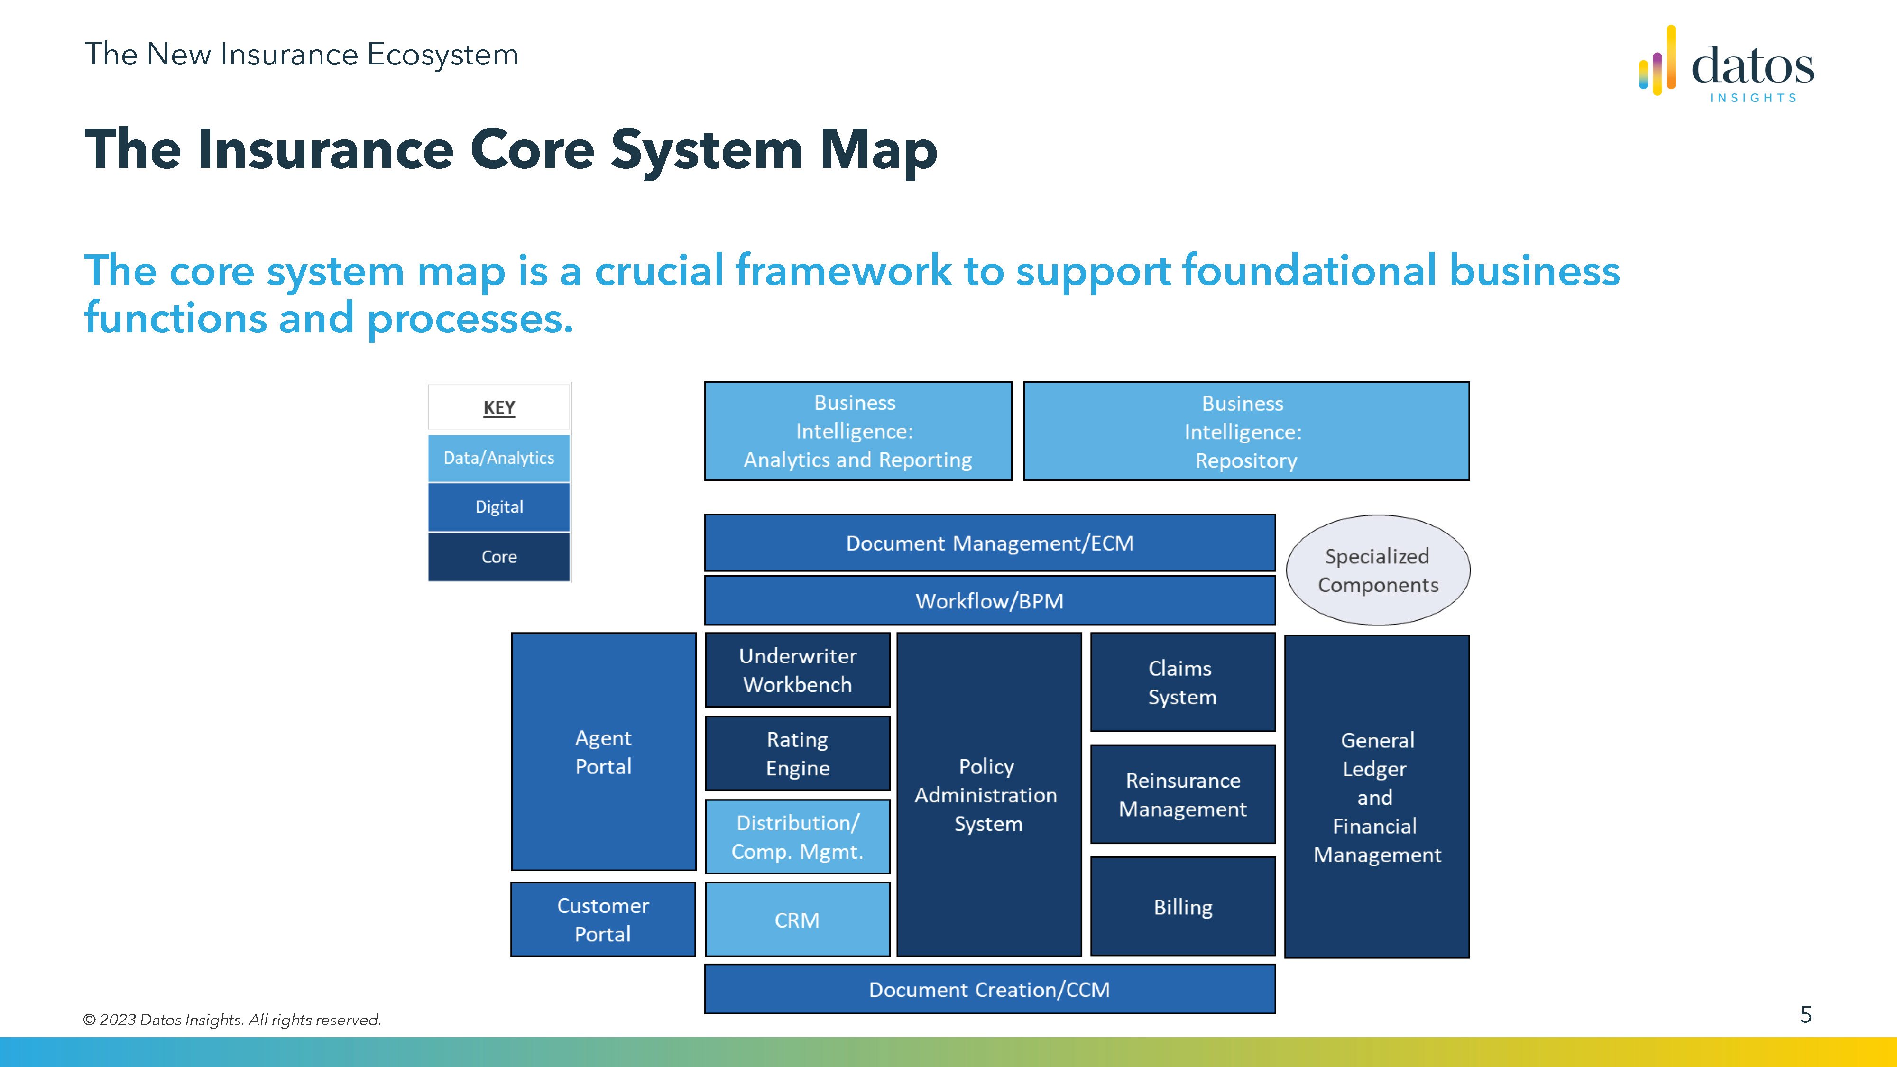This screenshot has width=1897, height=1067.
Task: Select the Agent Portal block
Action: (603, 752)
